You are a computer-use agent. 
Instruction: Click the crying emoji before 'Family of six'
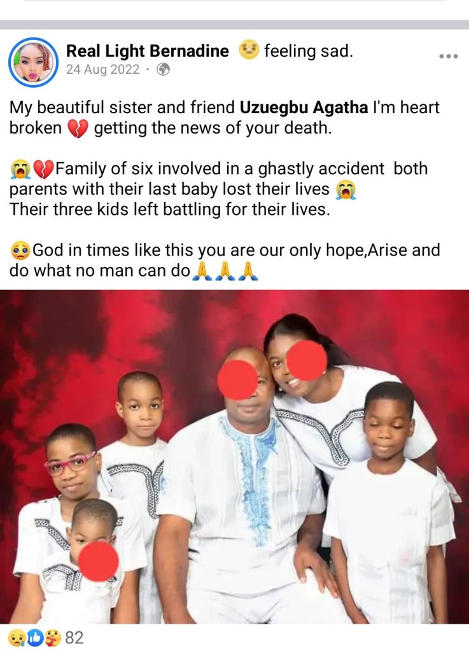click(x=20, y=169)
